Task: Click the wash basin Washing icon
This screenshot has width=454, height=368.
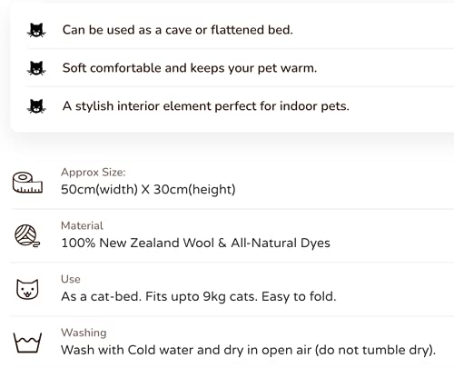Action: coord(27,343)
